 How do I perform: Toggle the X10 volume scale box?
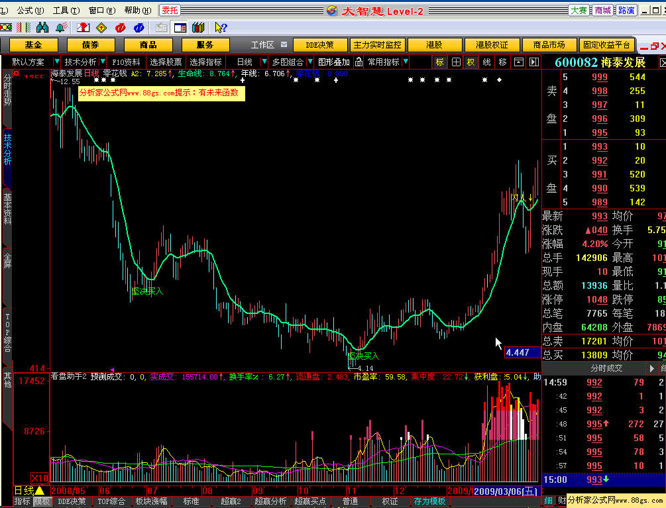pyautogui.click(x=39, y=478)
